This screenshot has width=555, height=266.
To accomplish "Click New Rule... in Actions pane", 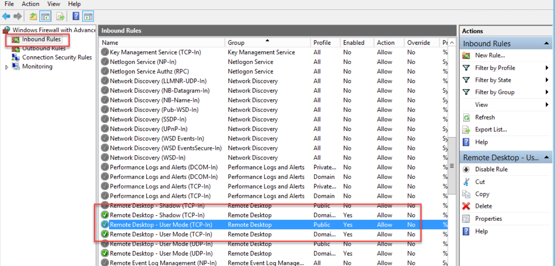I will tap(490, 55).
